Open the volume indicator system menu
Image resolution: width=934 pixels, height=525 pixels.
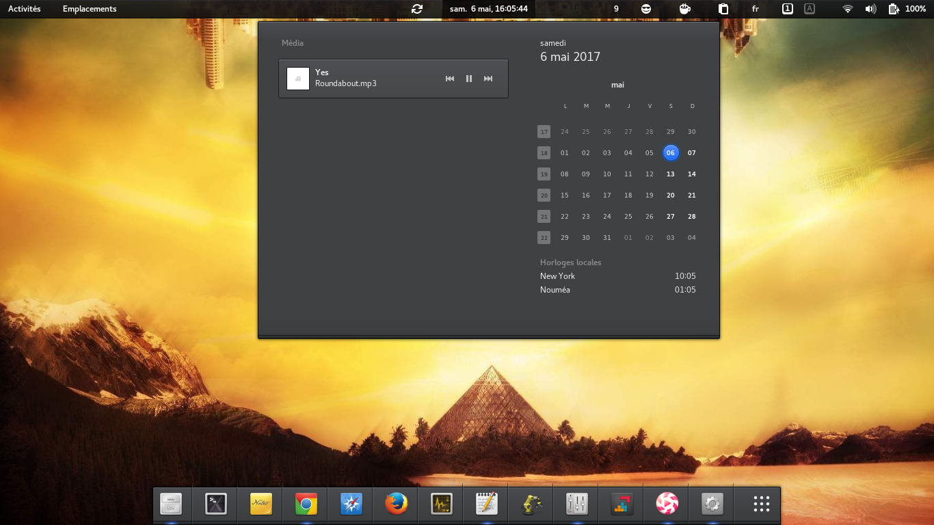tap(870, 9)
